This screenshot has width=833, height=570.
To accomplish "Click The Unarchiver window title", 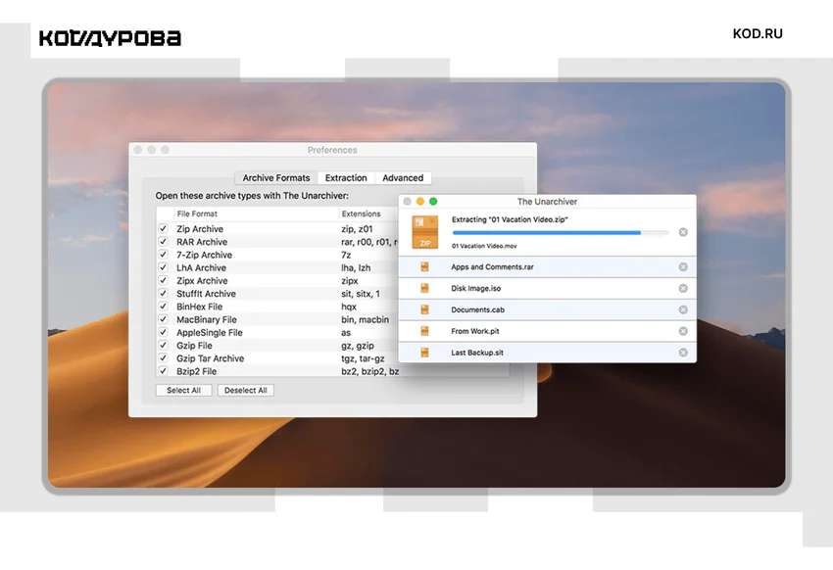I will 547,202.
